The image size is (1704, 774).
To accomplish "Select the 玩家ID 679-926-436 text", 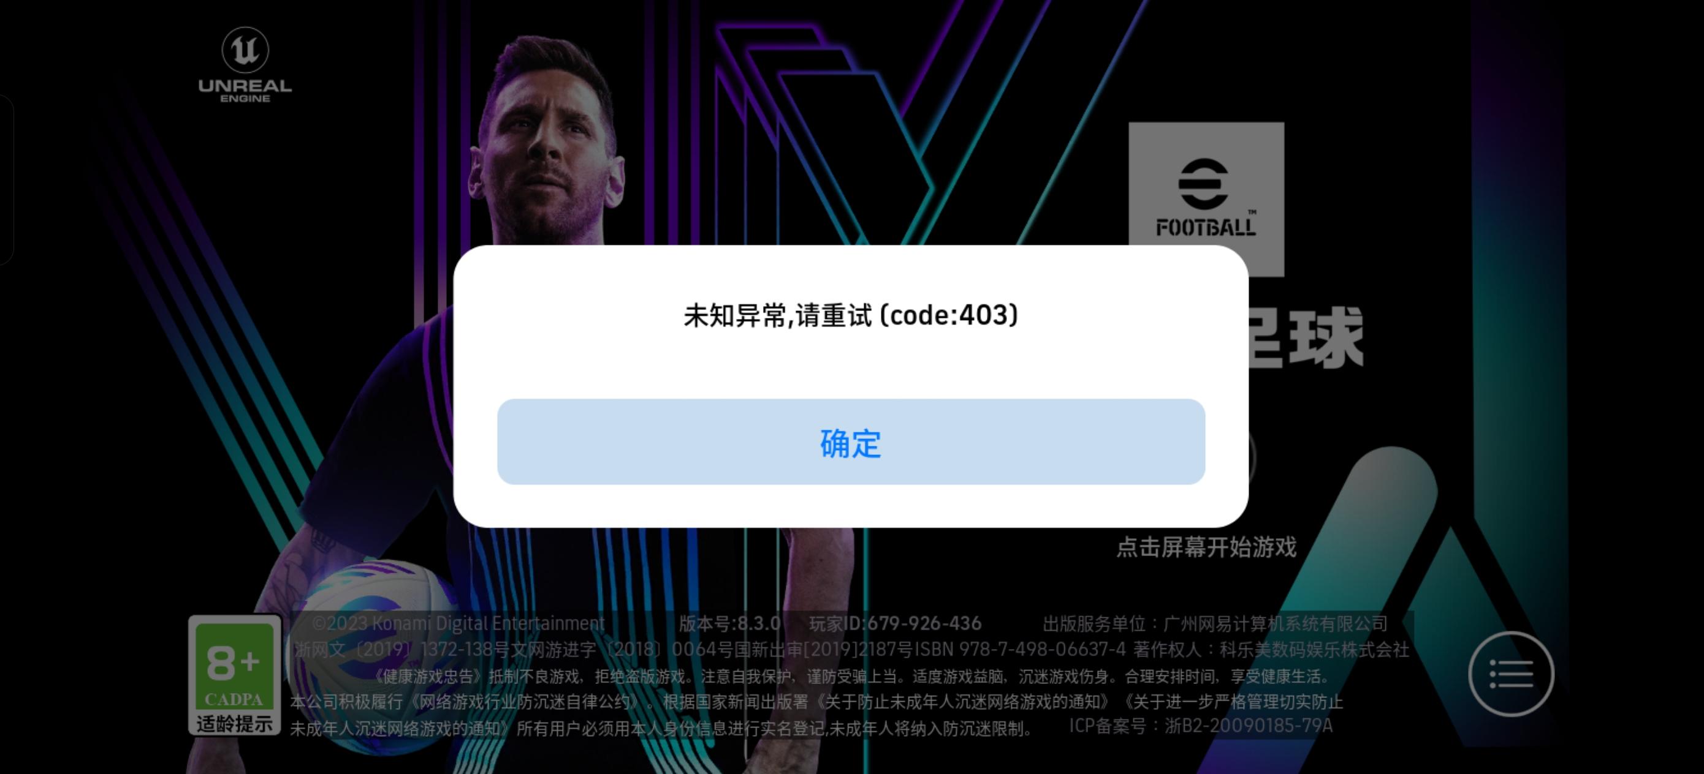I will (895, 623).
